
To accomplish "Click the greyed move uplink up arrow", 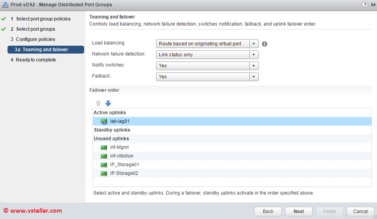I will point(98,103).
